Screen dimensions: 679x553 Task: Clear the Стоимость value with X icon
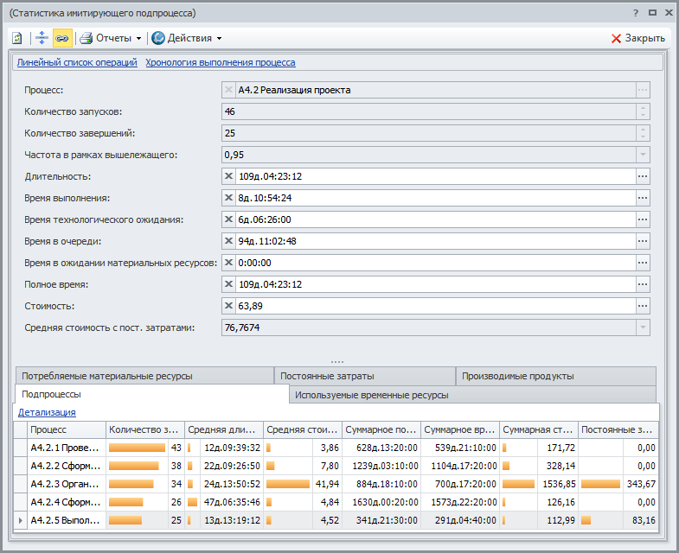click(228, 306)
